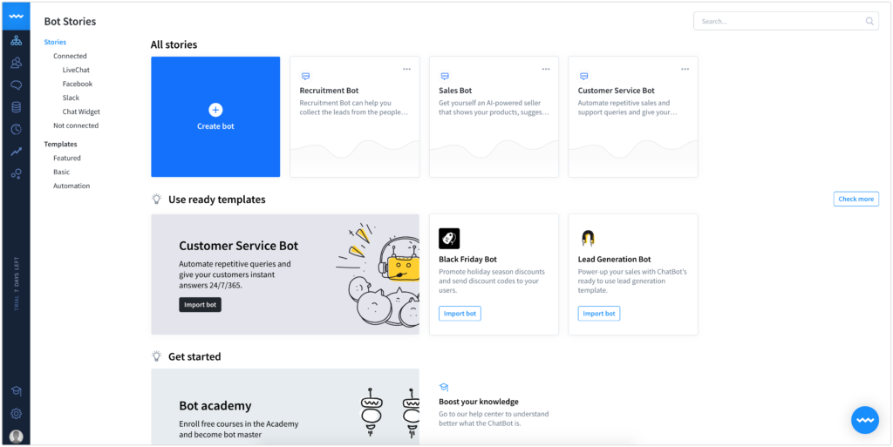Open Templates section in left navigation

60,145
